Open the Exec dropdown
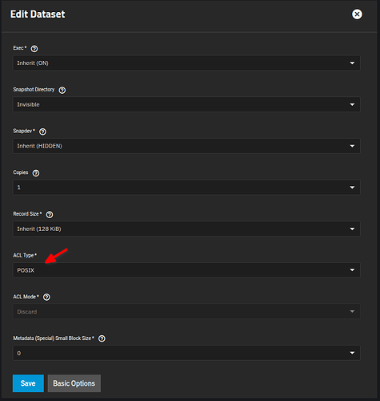Screen dimensions: 380x401 point(186,63)
